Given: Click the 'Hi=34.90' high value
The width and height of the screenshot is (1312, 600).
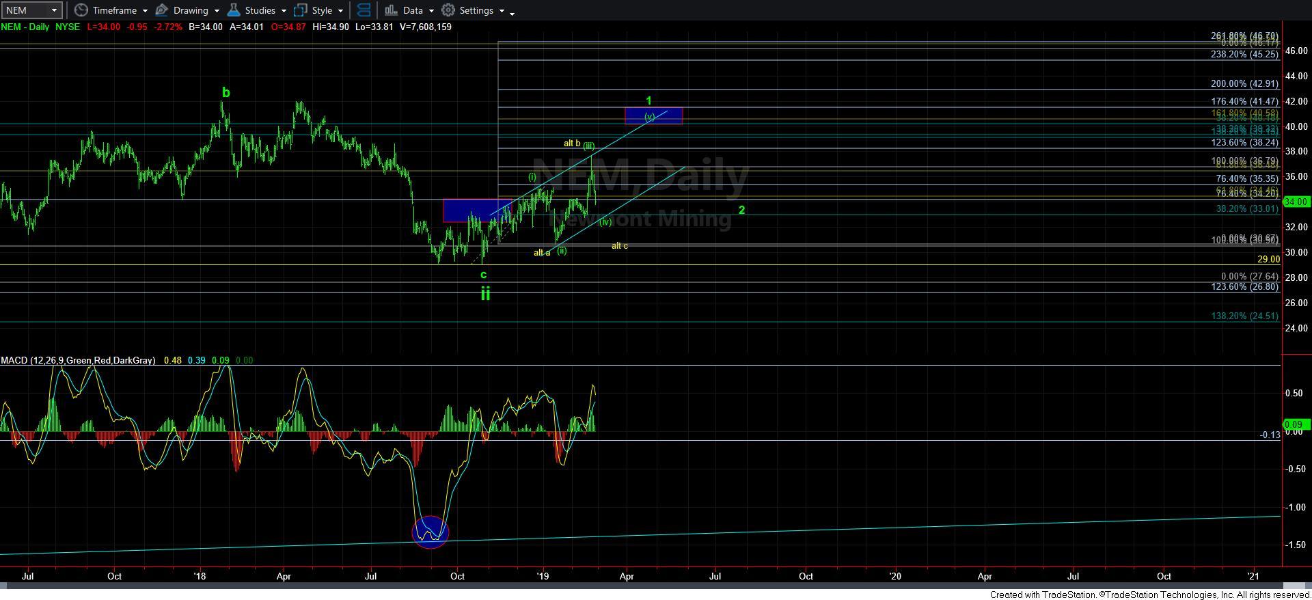Looking at the screenshot, I should (x=331, y=27).
